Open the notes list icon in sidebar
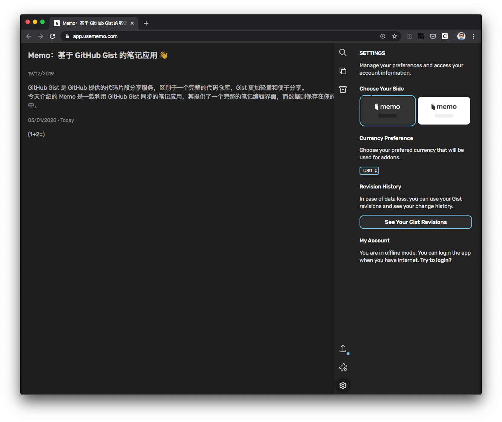This screenshot has width=502, height=422. 343,71
